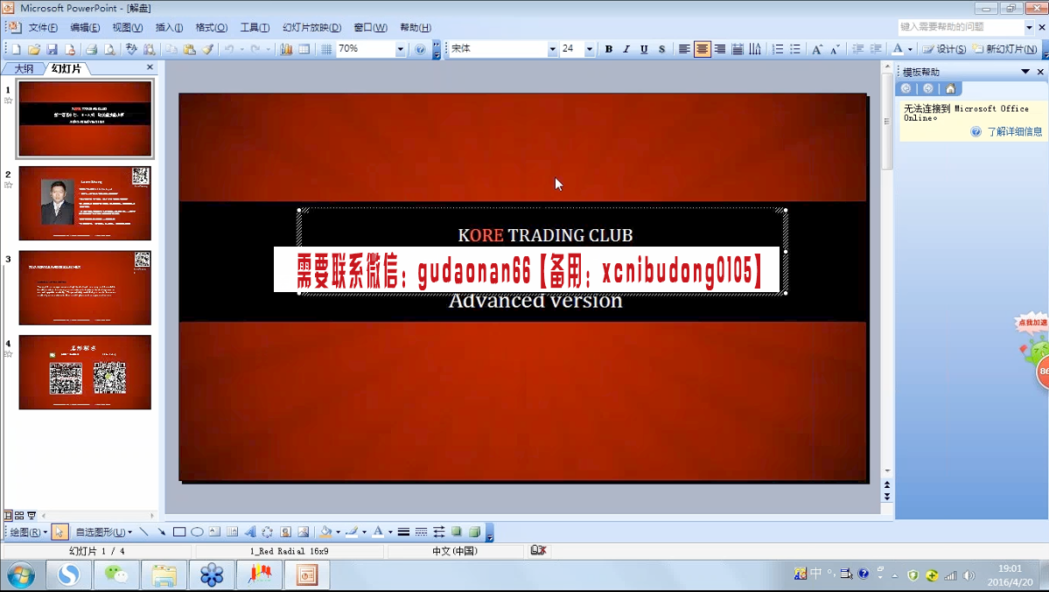
Task: Click the 新幻灯片(N) new slide button
Action: point(1005,49)
